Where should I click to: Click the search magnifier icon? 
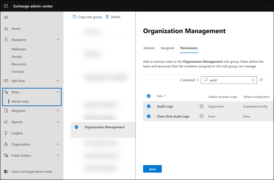[x=206, y=80]
